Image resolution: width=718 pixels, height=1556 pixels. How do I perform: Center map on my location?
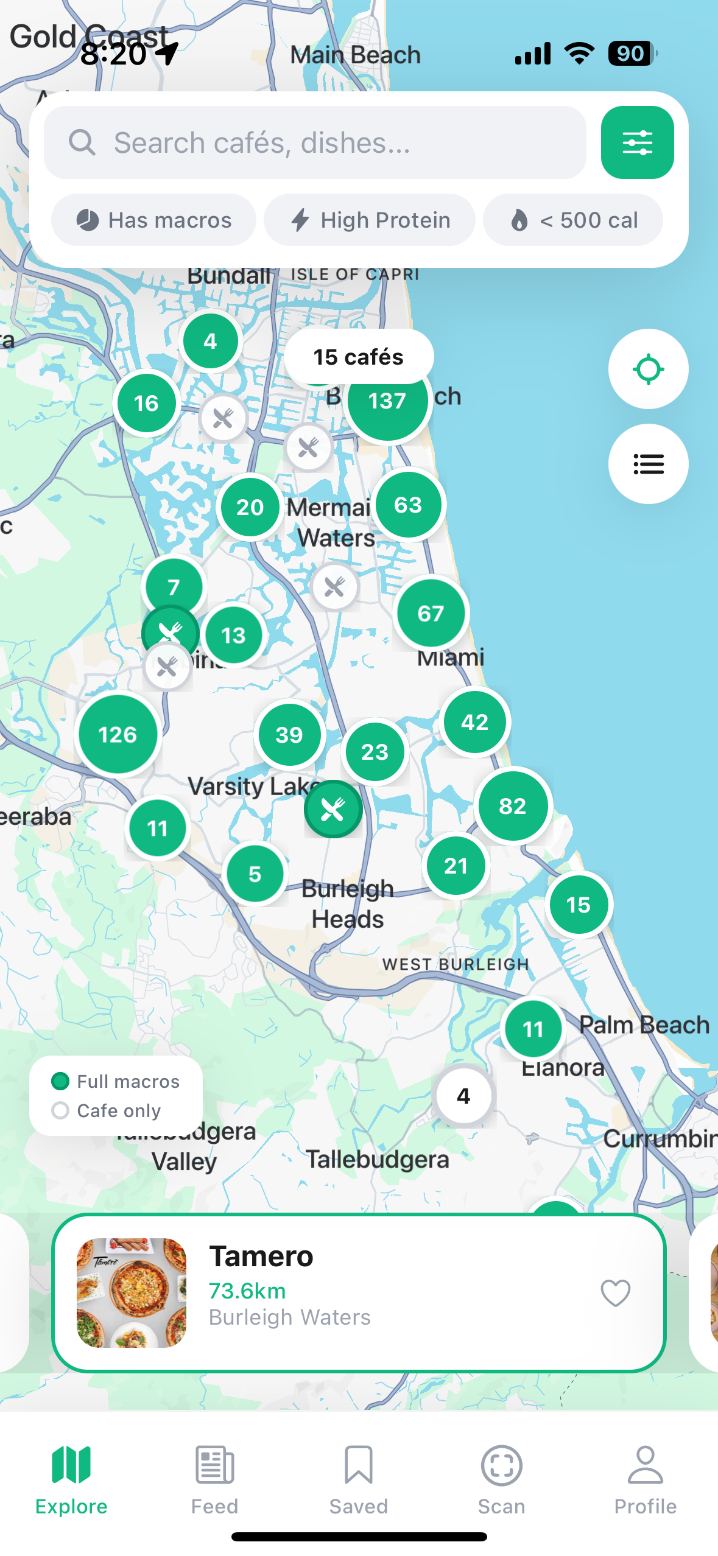[648, 369]
